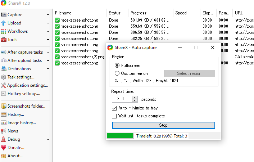Click green check icon of 306.59 KB file
Viewport: 254px width, 162px height.
pyautogui.click(x=57, y=32)
